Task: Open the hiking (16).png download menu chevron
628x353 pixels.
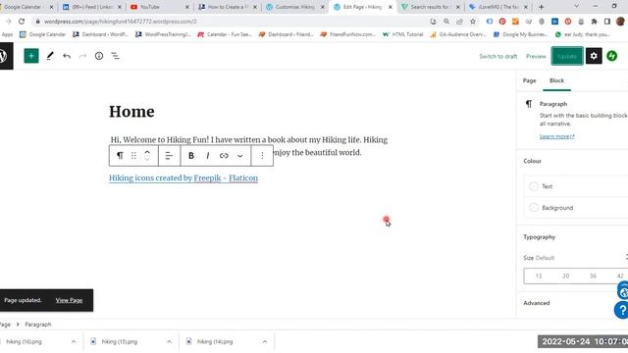Action: click(74, 341)
